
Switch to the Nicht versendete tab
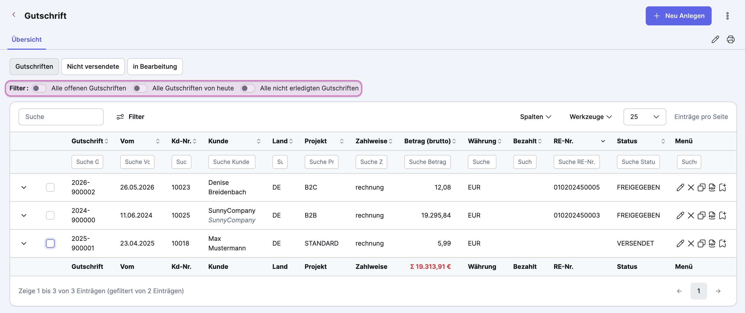(x=93, y=66)
